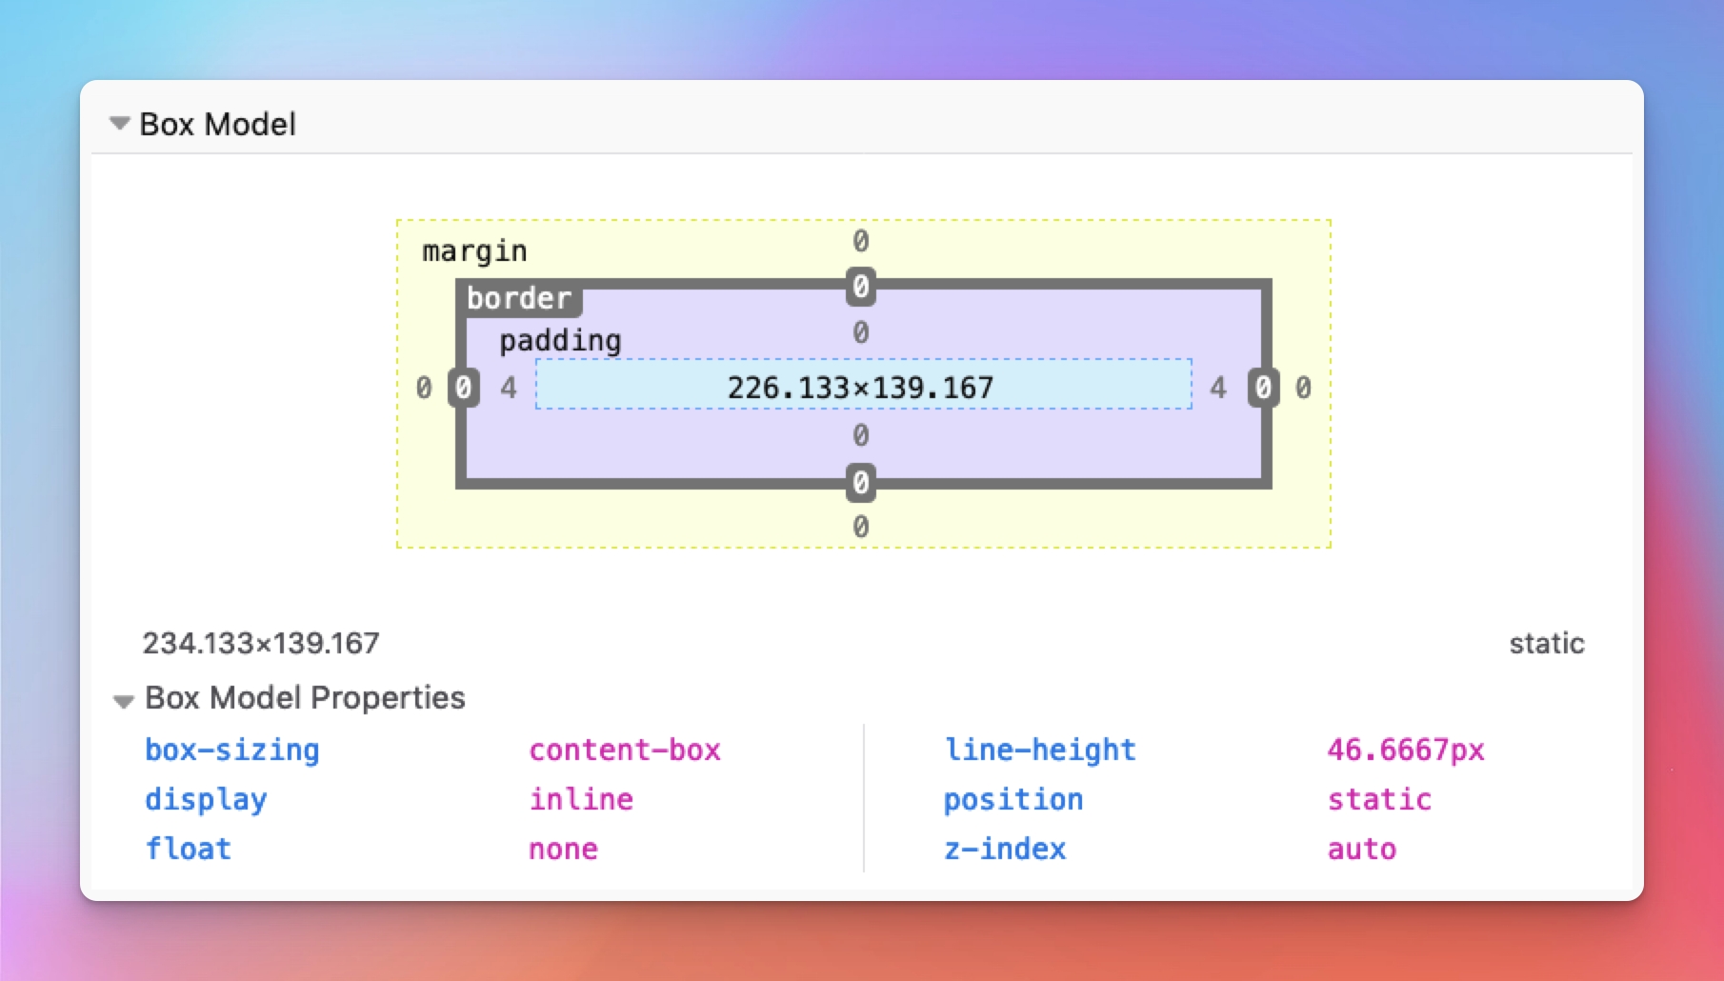Edit the border-bottom value badge
The height and width of the screenshot is (981, 1724).
pos(860,483)
